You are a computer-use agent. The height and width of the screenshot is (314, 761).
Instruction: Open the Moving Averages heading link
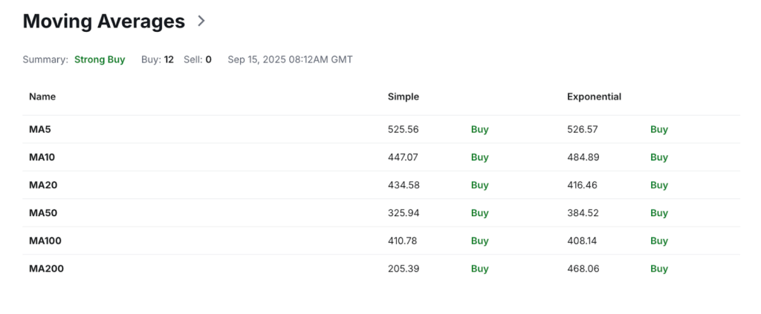pyautogui.click(x=103, y=22)
